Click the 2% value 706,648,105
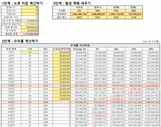 pyautogui.click(x=79, y=102)
